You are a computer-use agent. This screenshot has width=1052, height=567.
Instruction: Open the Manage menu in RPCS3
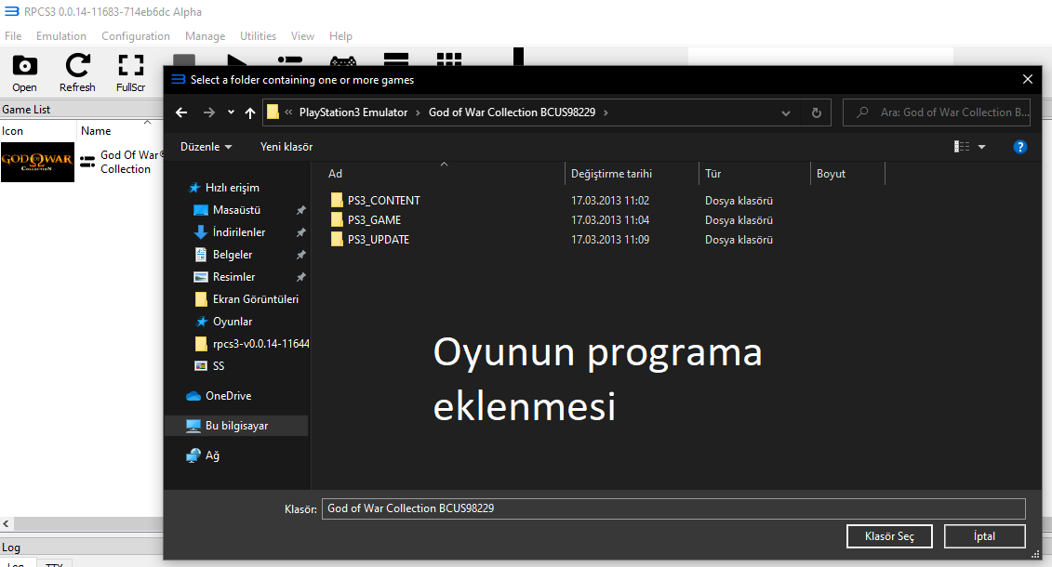(x=205, y=36)
